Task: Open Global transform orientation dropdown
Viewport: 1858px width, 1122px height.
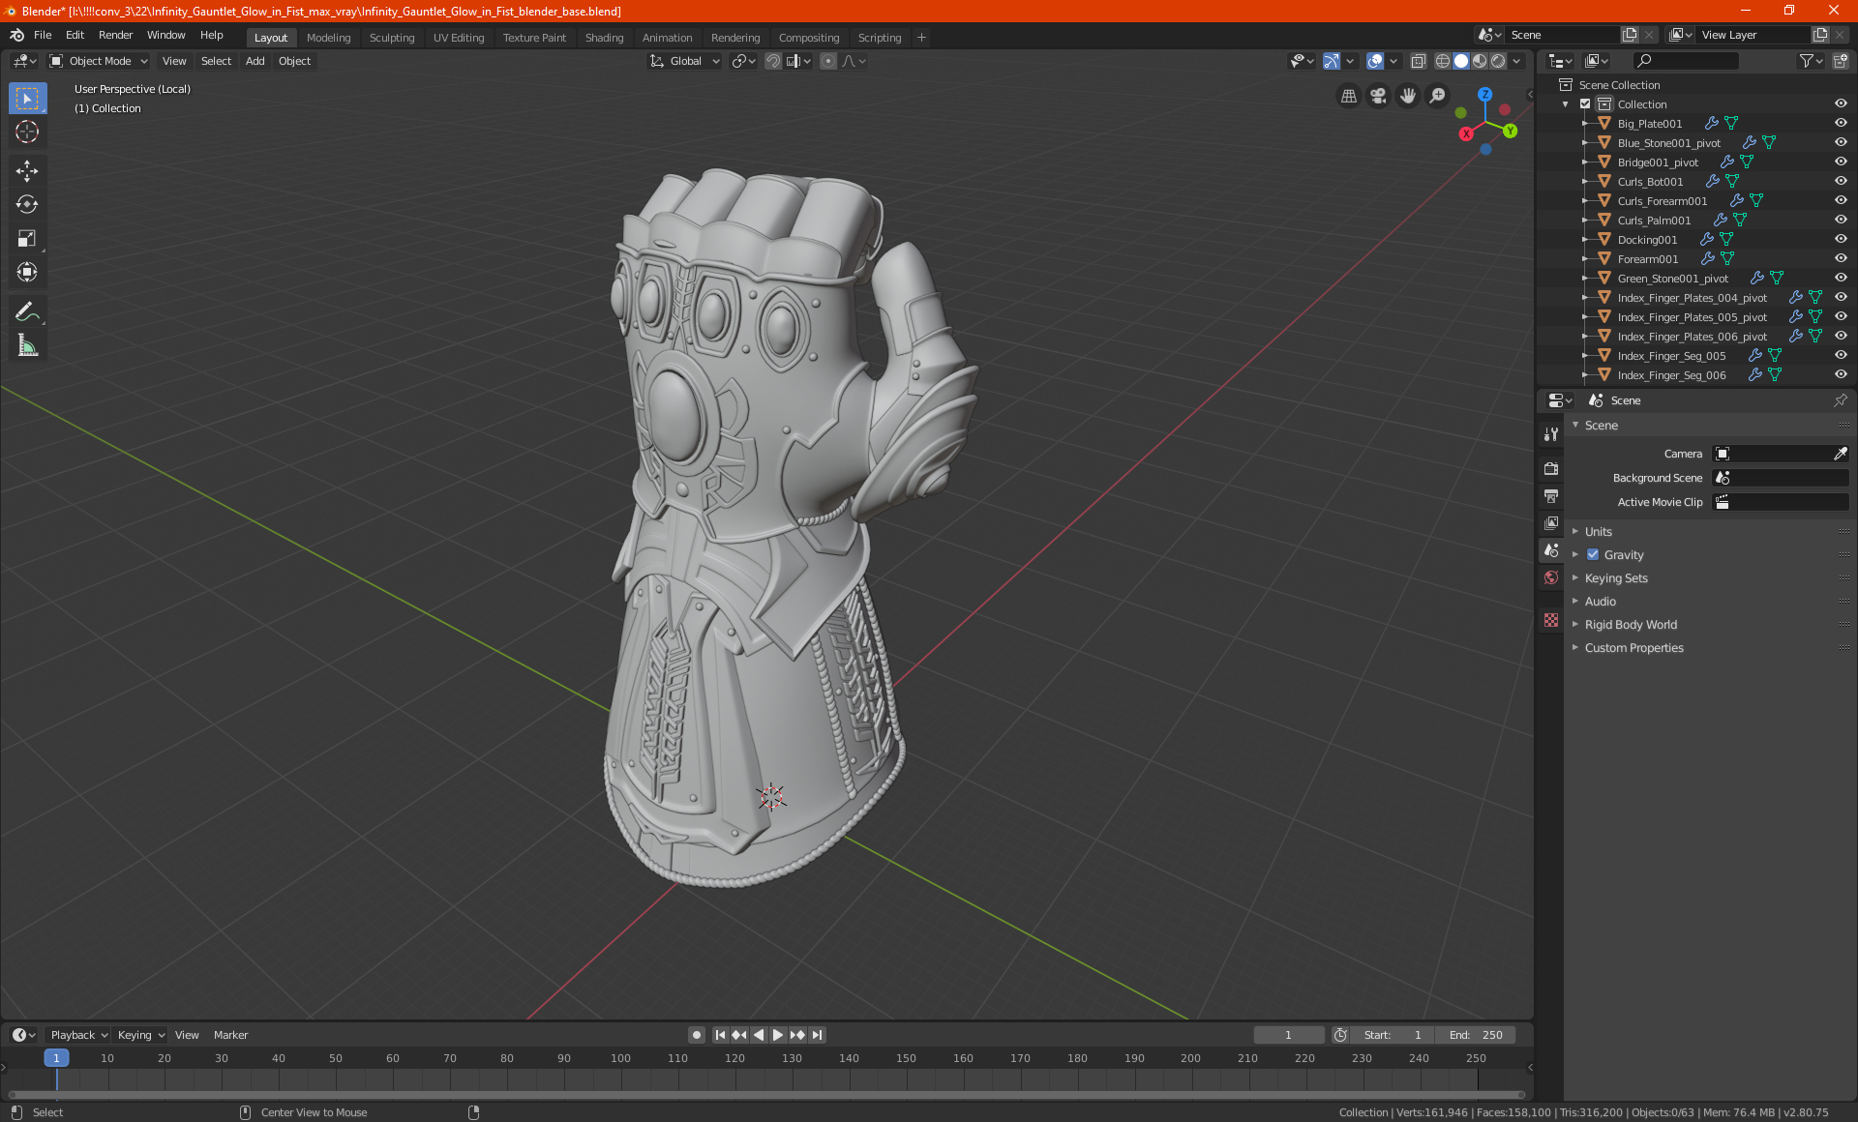Action: click(x=685, y=61)
